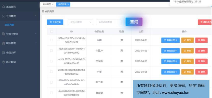The height and width of the screenshot is (98, 212).
Task: Click the home icon beside 系统首页
Action: 3,7
